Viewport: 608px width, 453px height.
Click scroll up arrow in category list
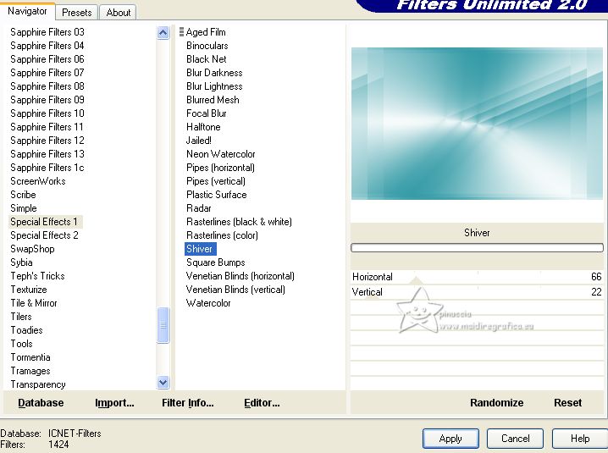(x=163, y=33)
